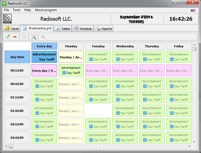Select Monday 01:42:00 yellow cell

click(x=71, y=111)
